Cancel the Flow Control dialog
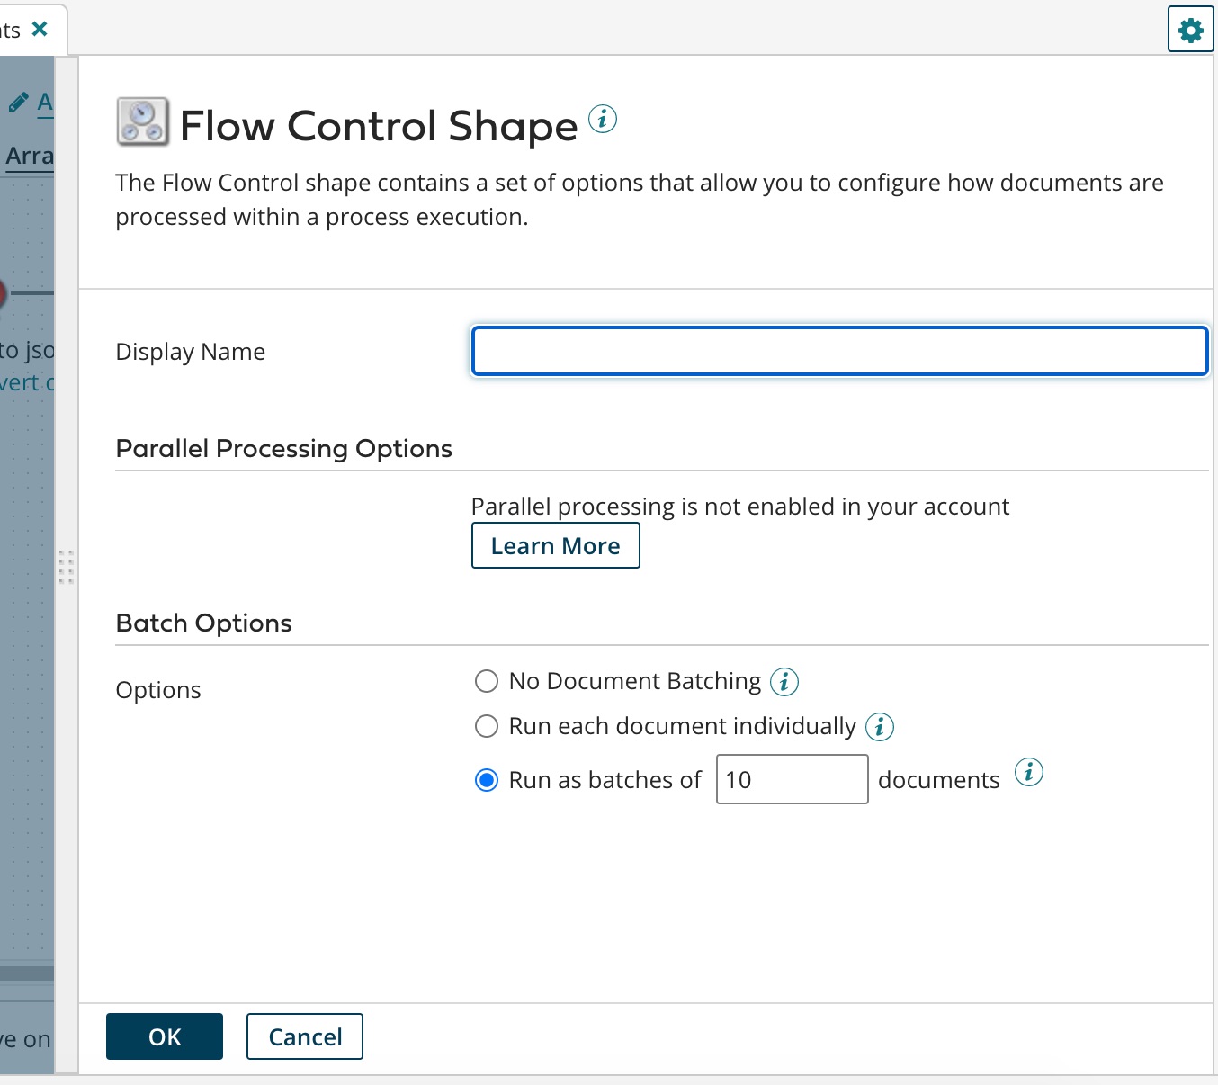This screenshot has height=1085, width=1218. click(305, 1036)
